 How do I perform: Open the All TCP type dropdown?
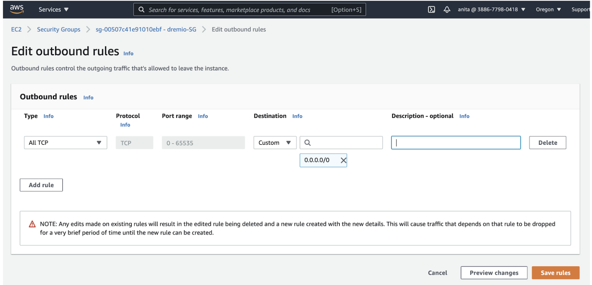click(x=65, y=143)
